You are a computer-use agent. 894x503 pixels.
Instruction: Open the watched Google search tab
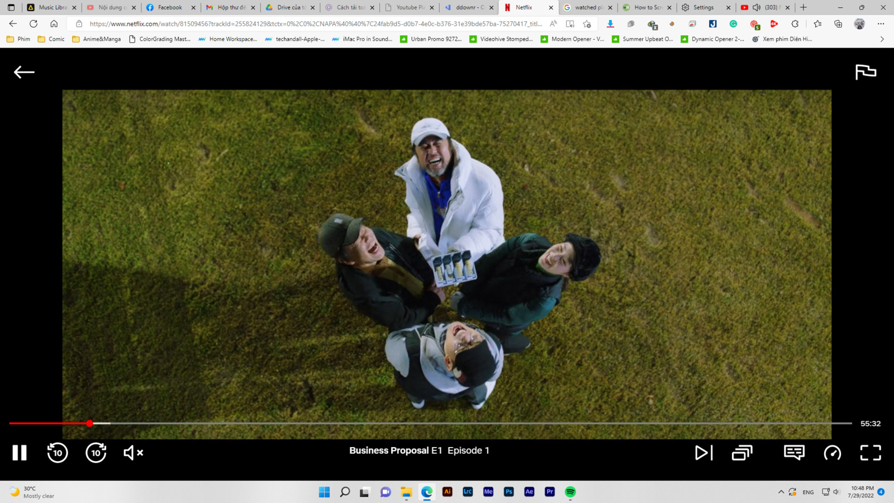pos(588,7)
